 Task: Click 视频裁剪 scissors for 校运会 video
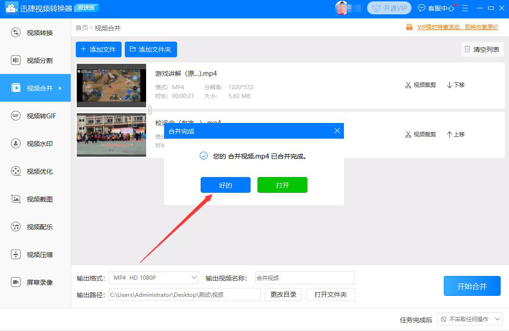420,135
